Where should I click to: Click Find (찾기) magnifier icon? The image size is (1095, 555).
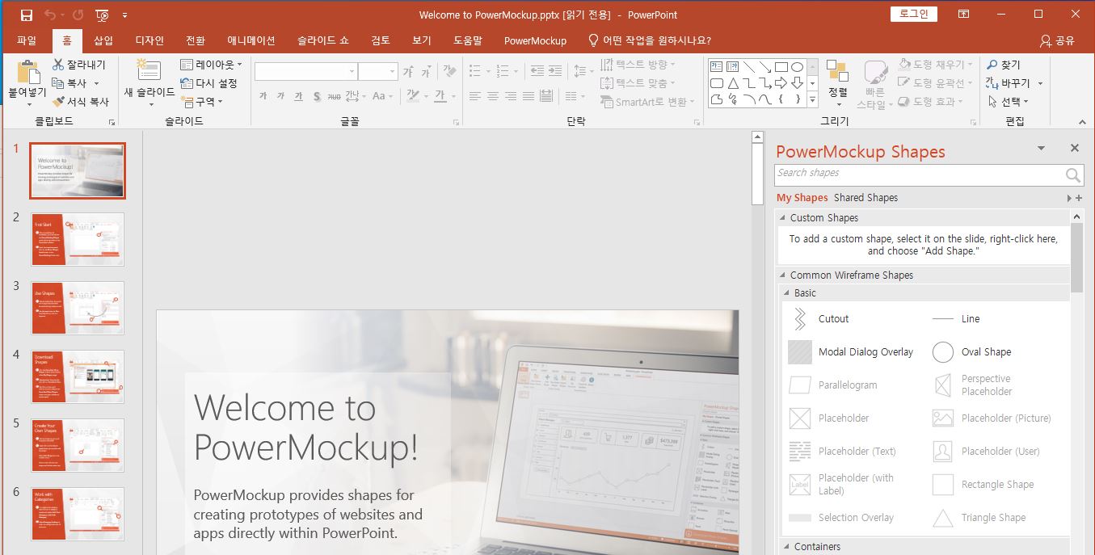[992, 65]
